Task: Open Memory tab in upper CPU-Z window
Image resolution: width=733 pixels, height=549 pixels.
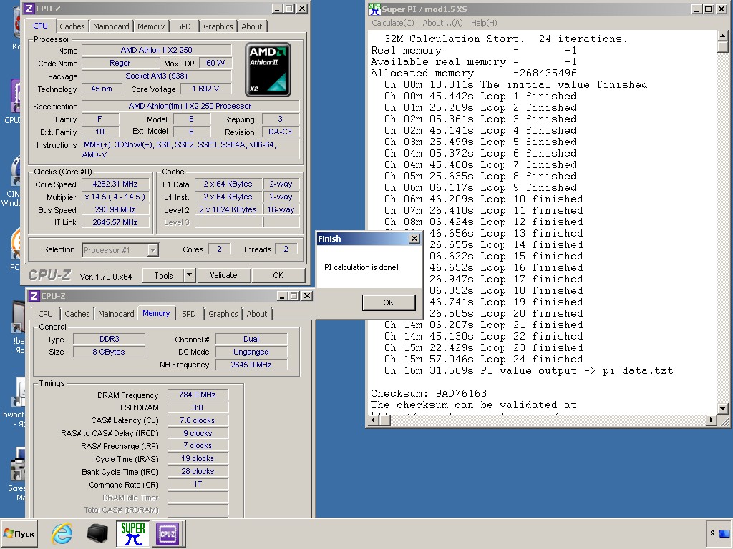Action: click(x=150, y=26)
